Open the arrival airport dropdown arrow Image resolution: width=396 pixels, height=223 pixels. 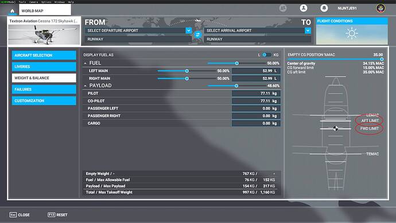click(308, 30)
